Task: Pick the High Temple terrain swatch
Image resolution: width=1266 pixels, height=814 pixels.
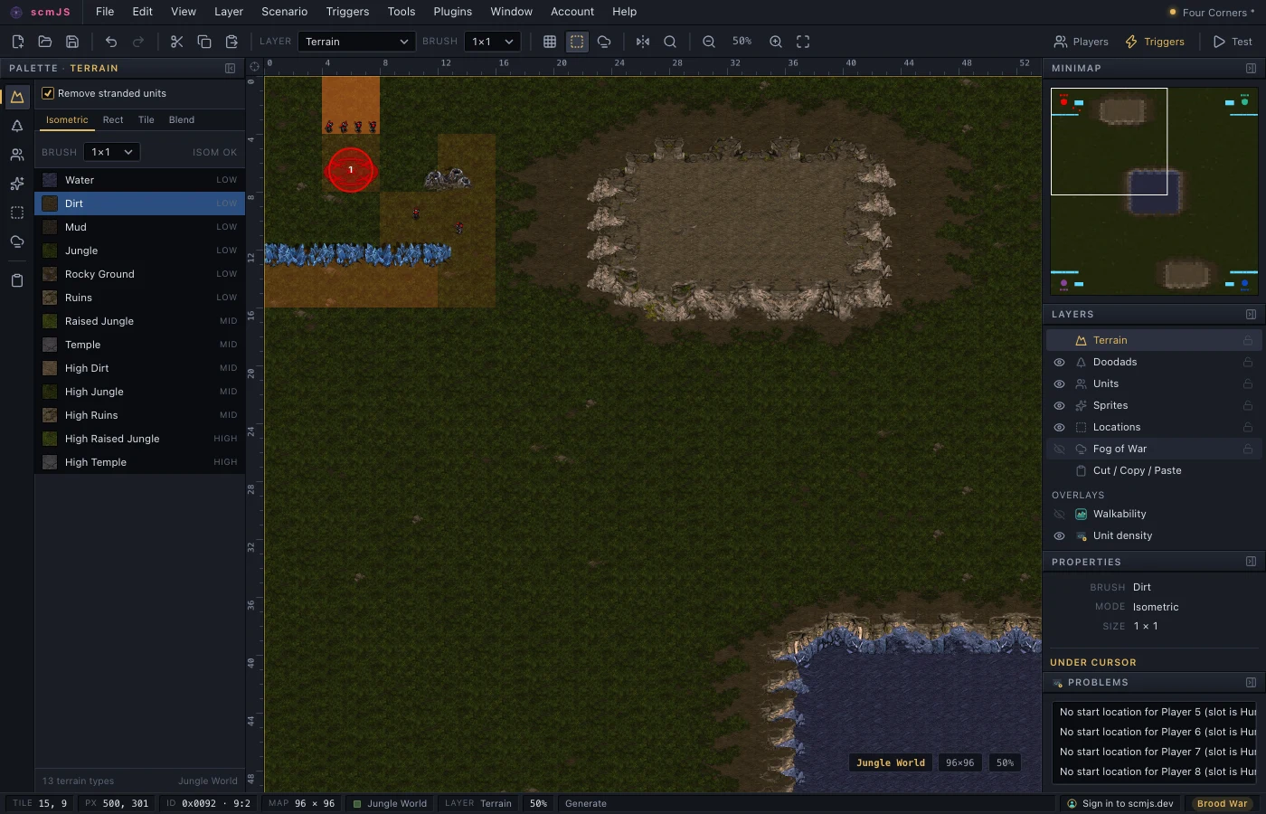Action: click(50, 462)
